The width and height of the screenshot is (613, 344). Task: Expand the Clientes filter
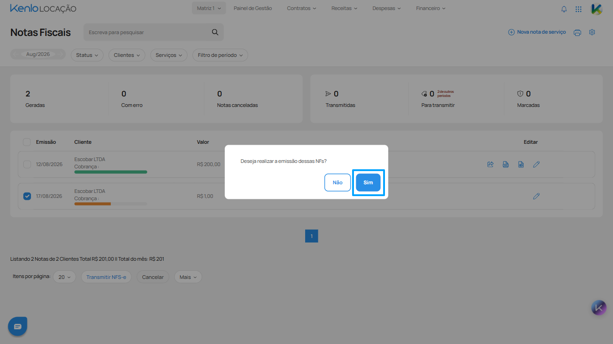point(127,55)
